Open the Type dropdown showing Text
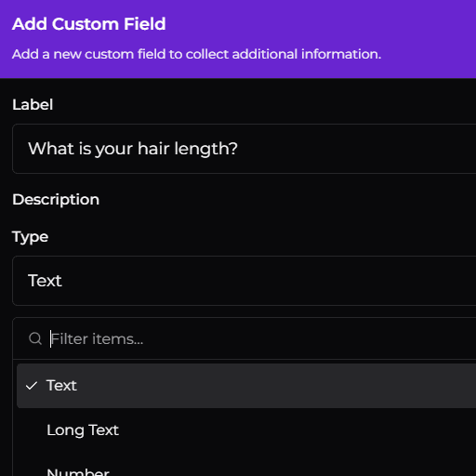Screen dimensions: 476x476 point(245,281)
